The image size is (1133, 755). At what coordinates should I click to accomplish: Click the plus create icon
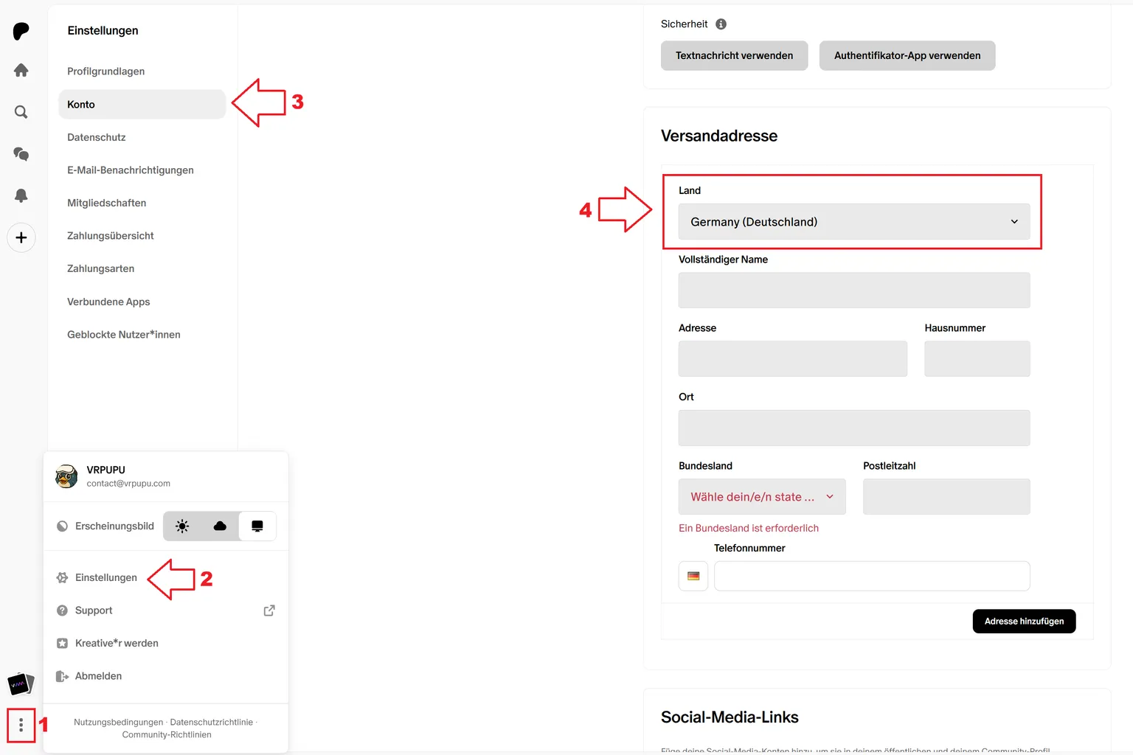[x=21, y=237]
